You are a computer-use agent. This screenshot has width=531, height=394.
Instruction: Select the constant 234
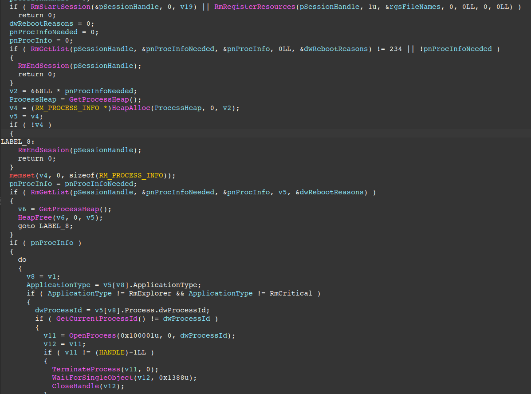click(x=396, y=49)
